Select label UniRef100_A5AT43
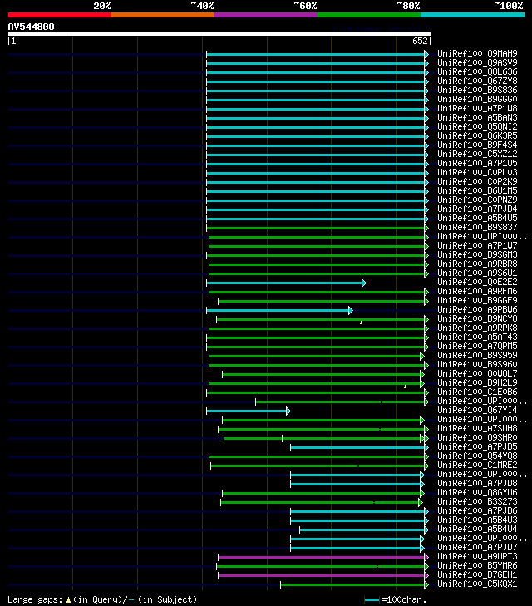This screenshot has height=606, width=532. [477, 337]
